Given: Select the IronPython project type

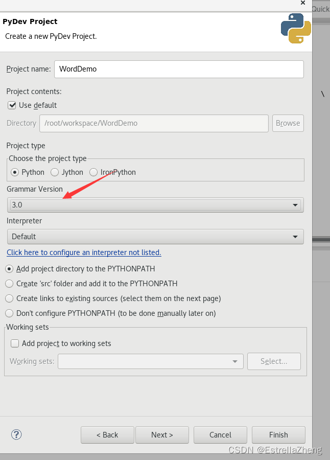Looking at the screenshot, I should pos(93,172).
